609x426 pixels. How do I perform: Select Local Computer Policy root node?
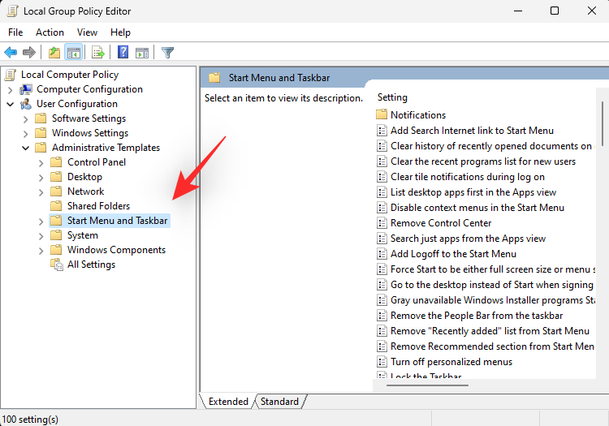pyautogui.click(x=70, y=75)
